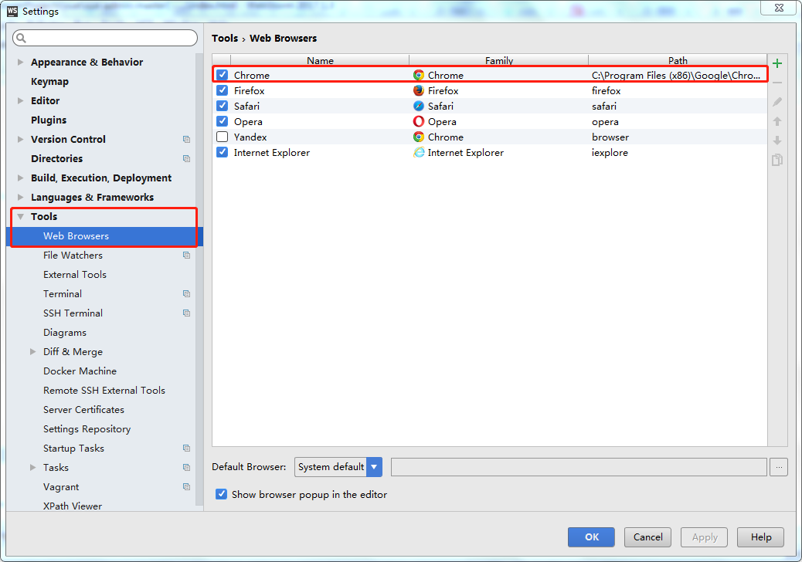Image resolution: width=802 pixels, height=562 pixels.
Task: Expand Languages & Frameworks arrow
Action: click(x=20, y=197)
